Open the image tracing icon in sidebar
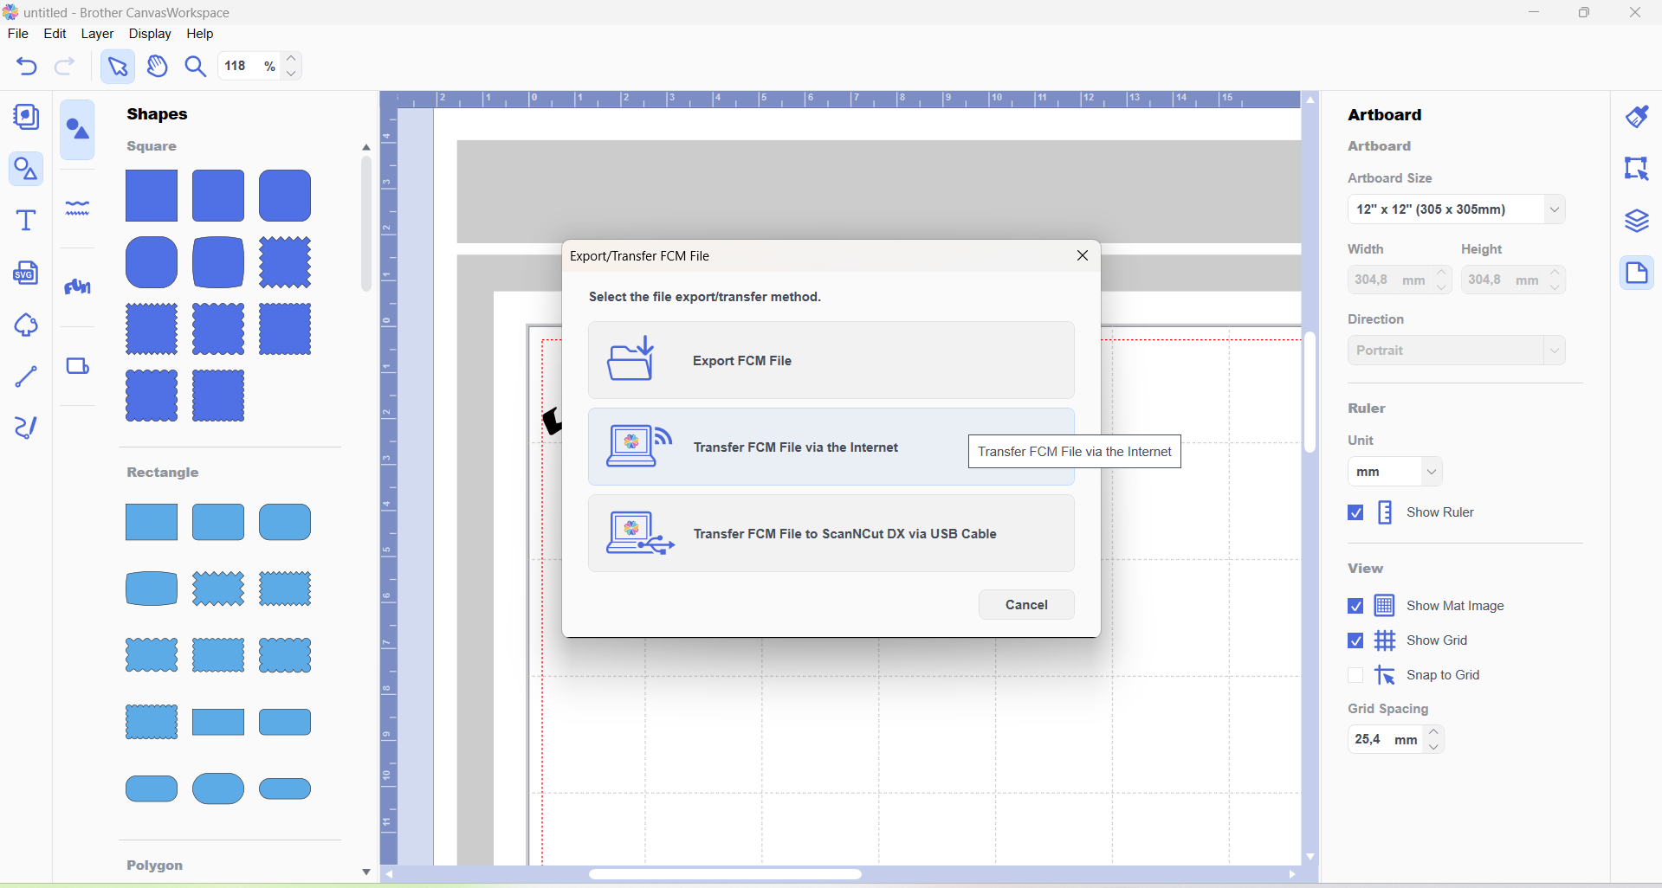This screenshot has width=1662, height=888. pos(26,325)
